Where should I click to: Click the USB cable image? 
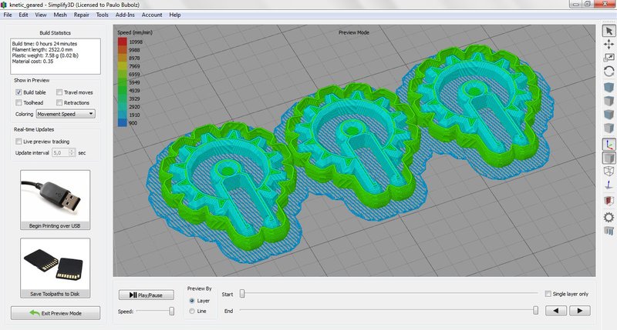(x=55, y=197)
